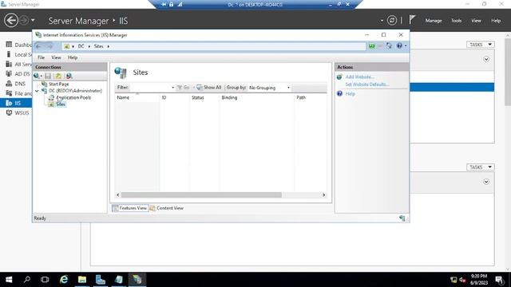Click Show All in the filter bar
The width and height of the screenshot is (511, 287).
pos(209,88)
